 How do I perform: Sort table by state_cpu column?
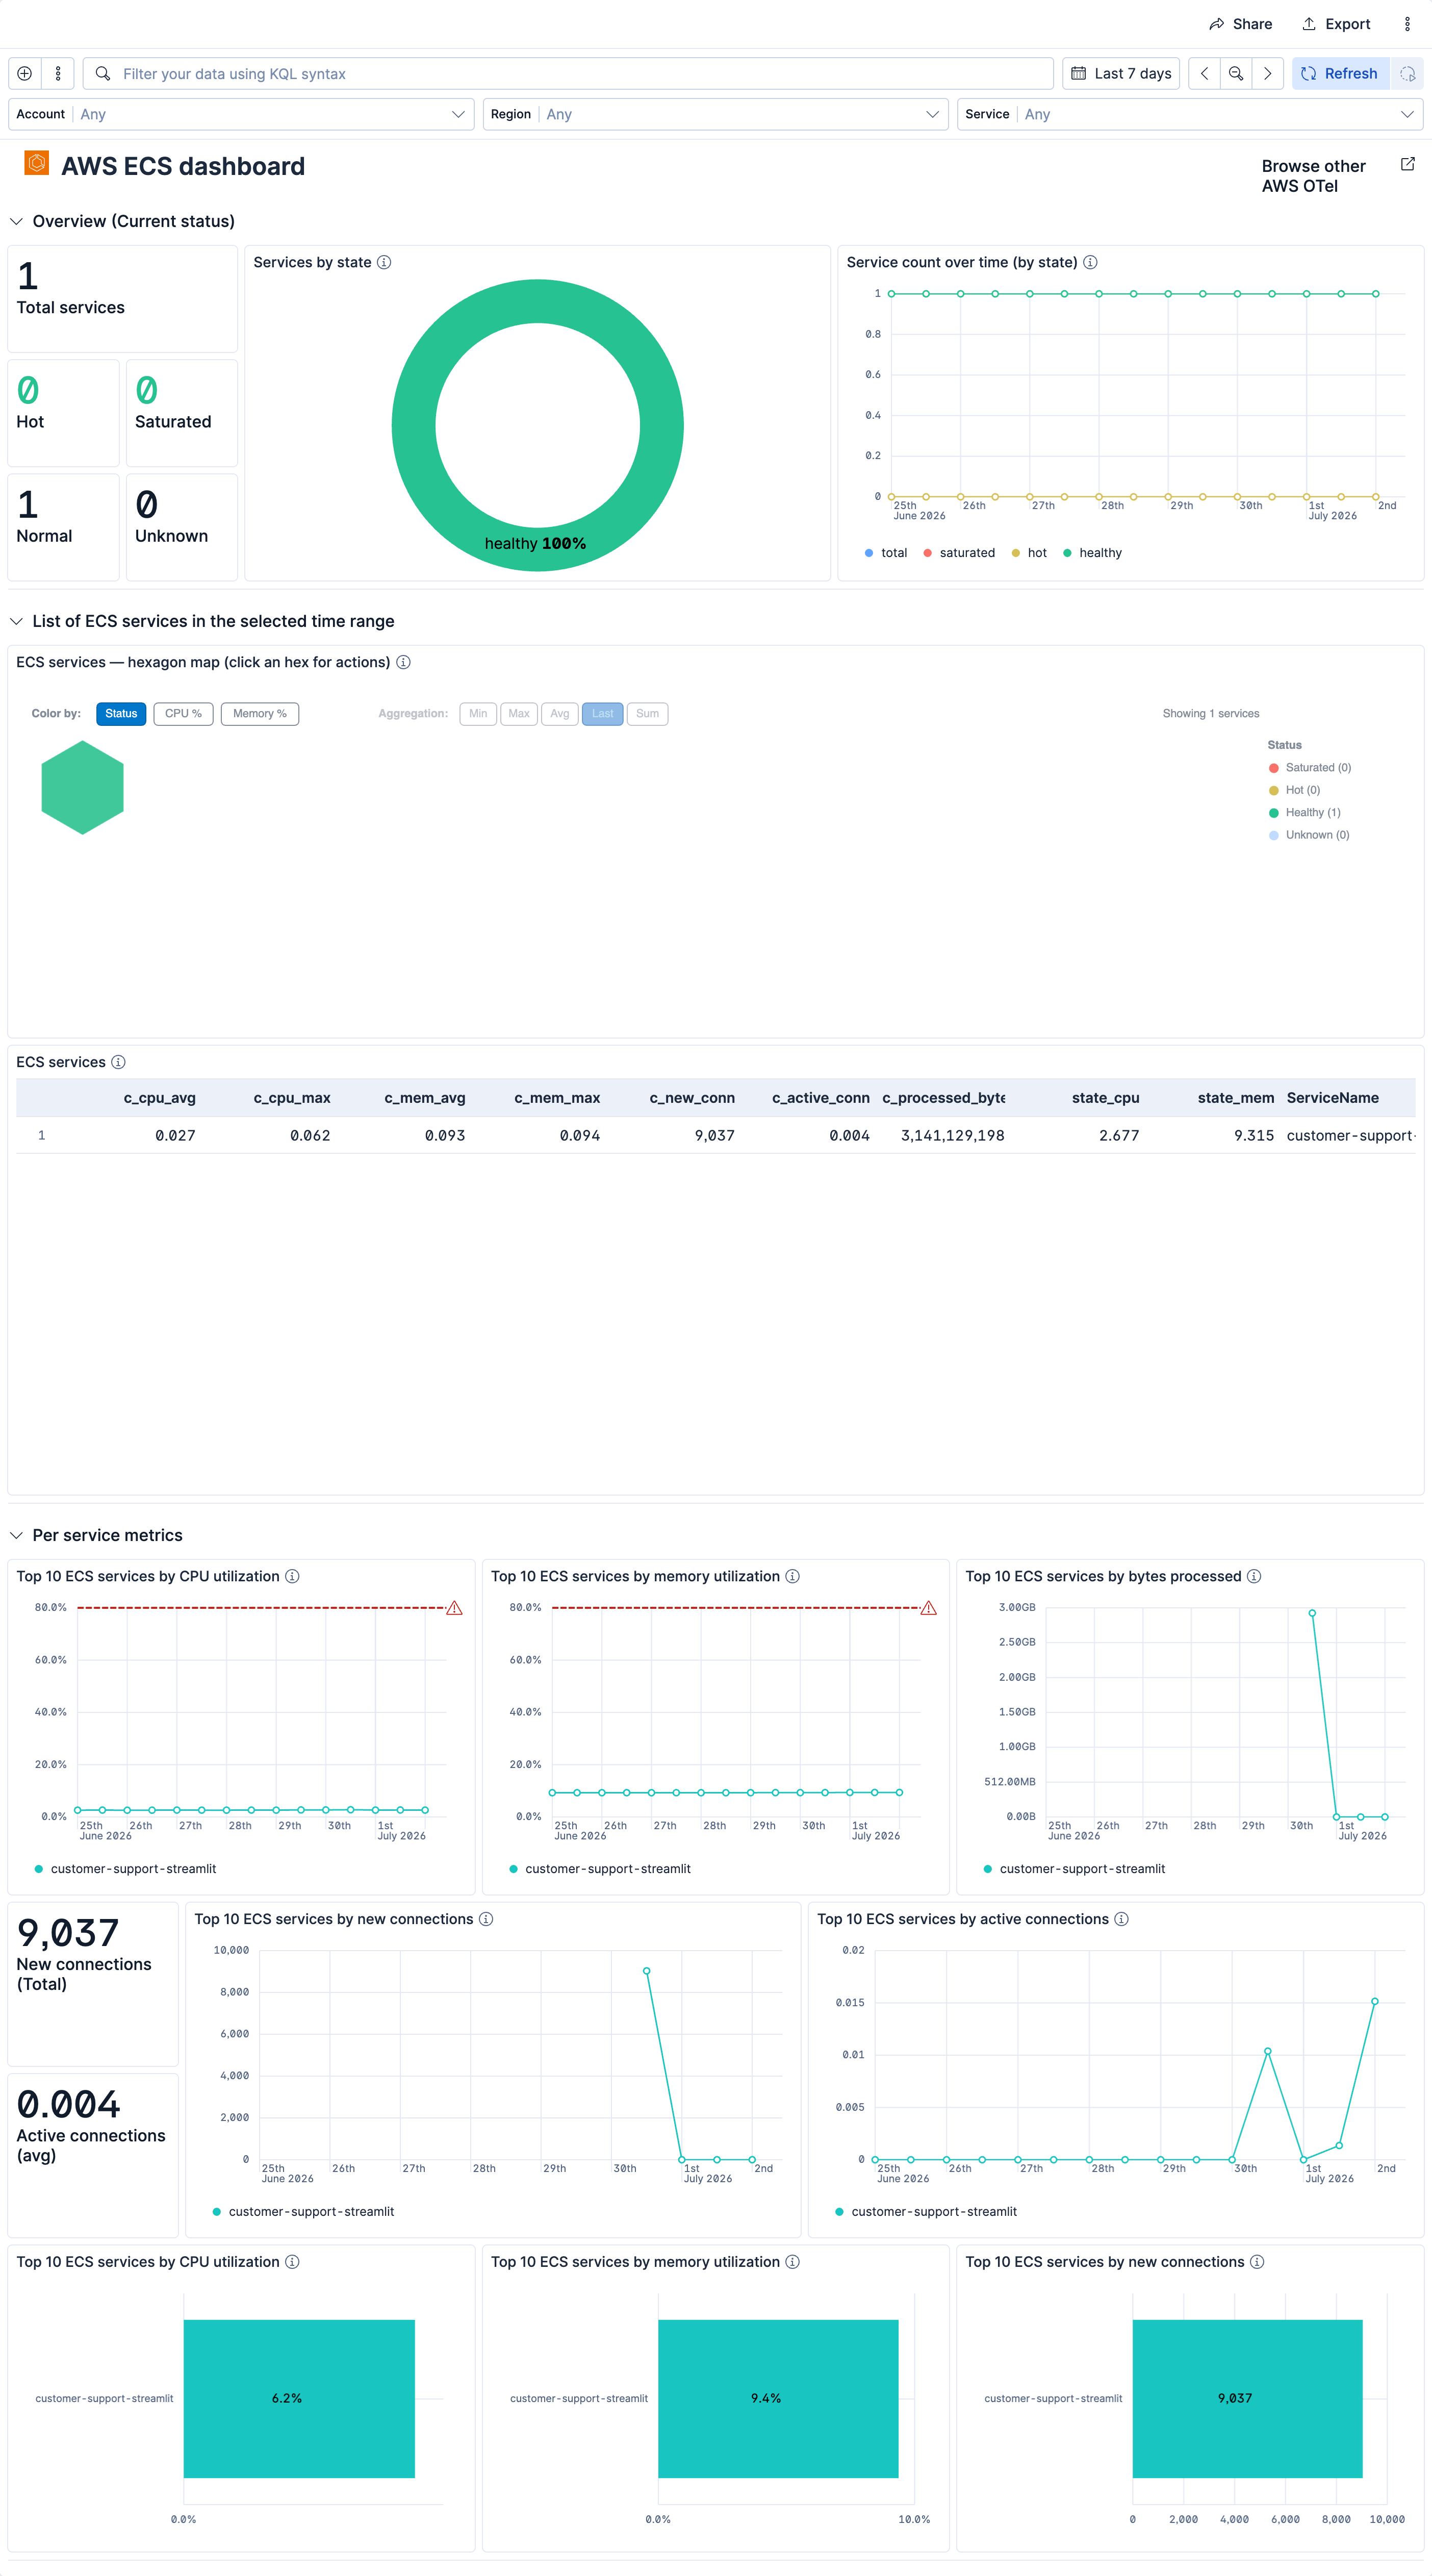pyautogui.click(x=1105, y=1098)
